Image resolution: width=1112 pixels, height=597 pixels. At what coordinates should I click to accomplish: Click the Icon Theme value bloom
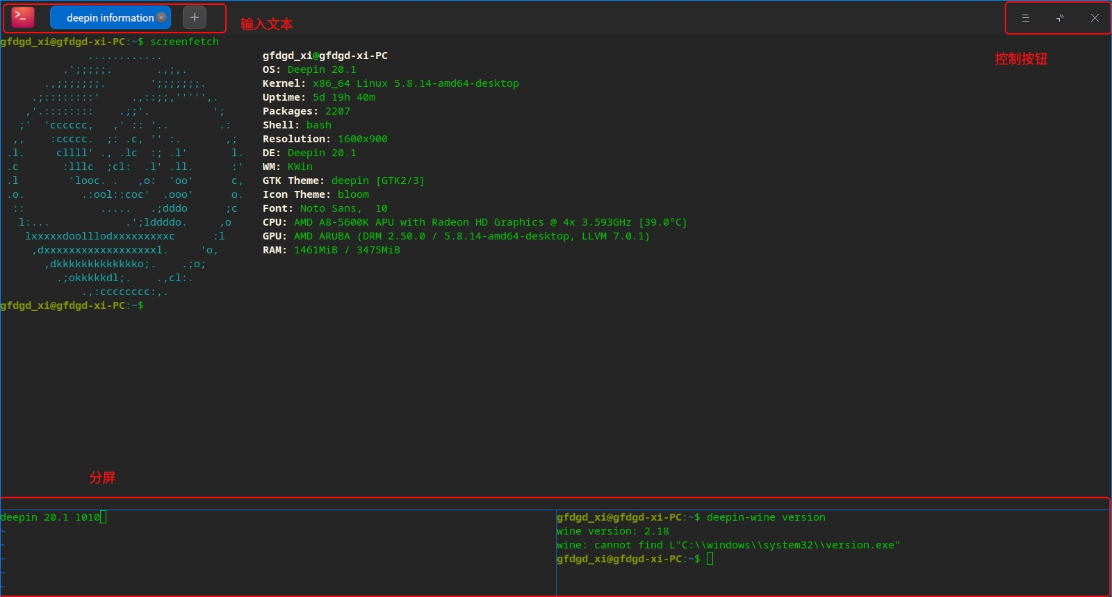353,194
